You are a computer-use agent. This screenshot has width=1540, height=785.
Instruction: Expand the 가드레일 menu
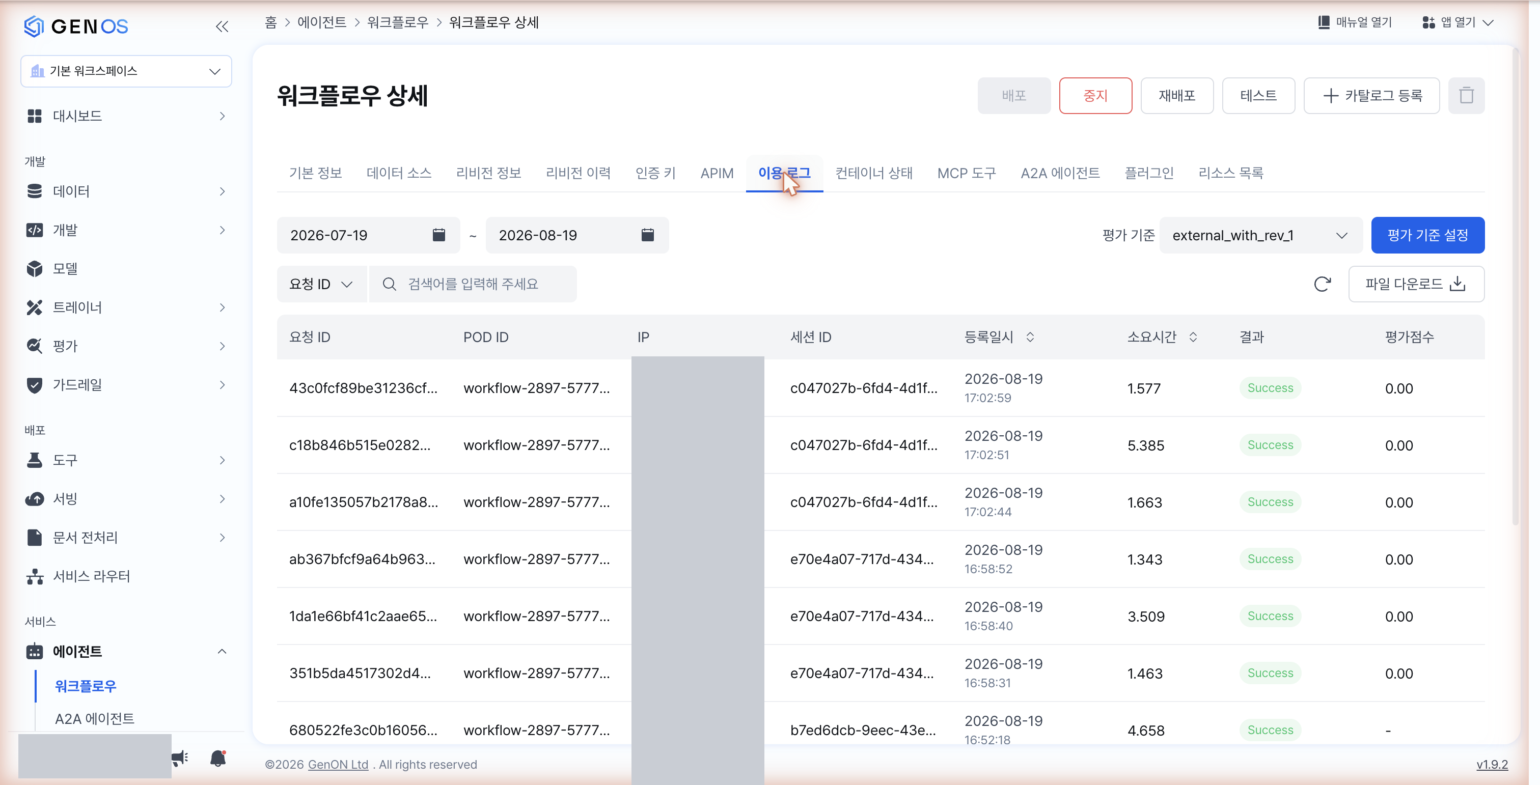click(126, 385)
